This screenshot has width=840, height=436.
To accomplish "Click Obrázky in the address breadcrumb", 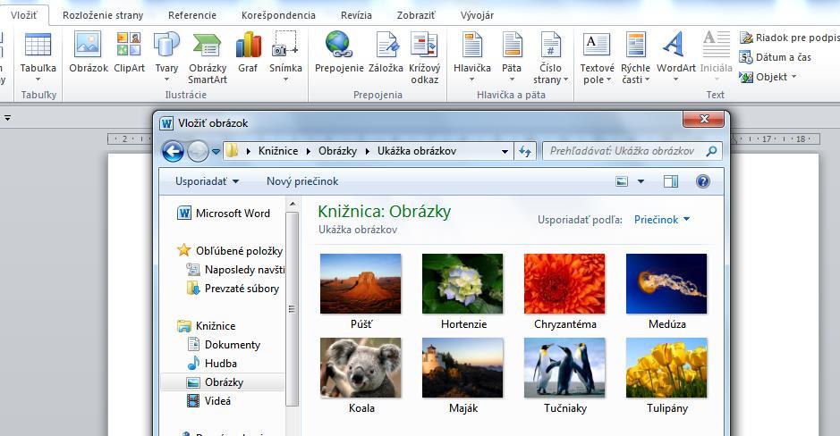I will tap(337, 151).
